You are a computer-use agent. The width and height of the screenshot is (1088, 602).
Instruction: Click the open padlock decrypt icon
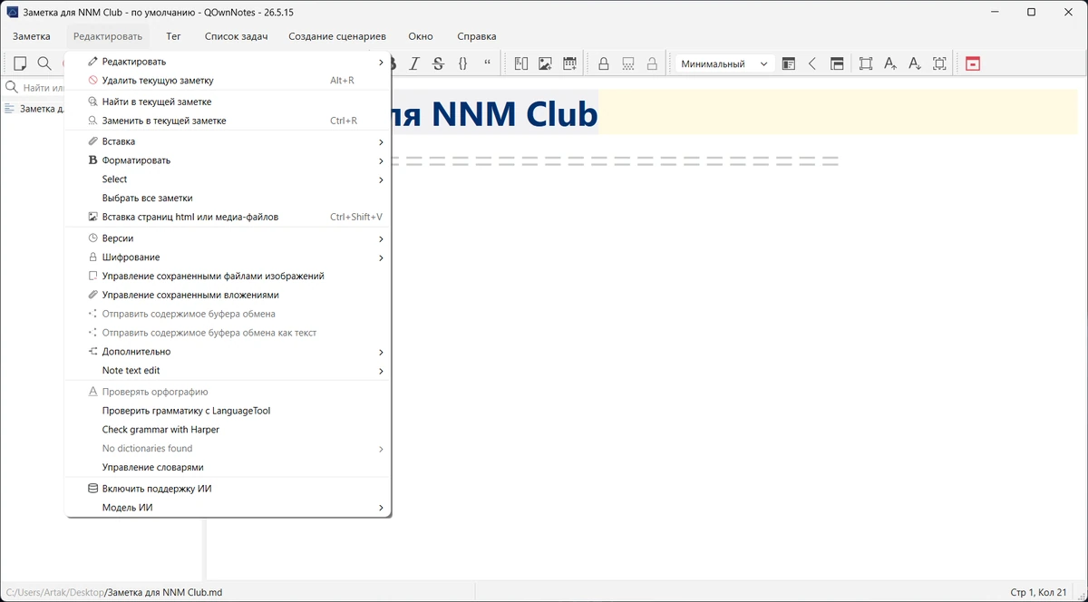[x=651, y=63]
